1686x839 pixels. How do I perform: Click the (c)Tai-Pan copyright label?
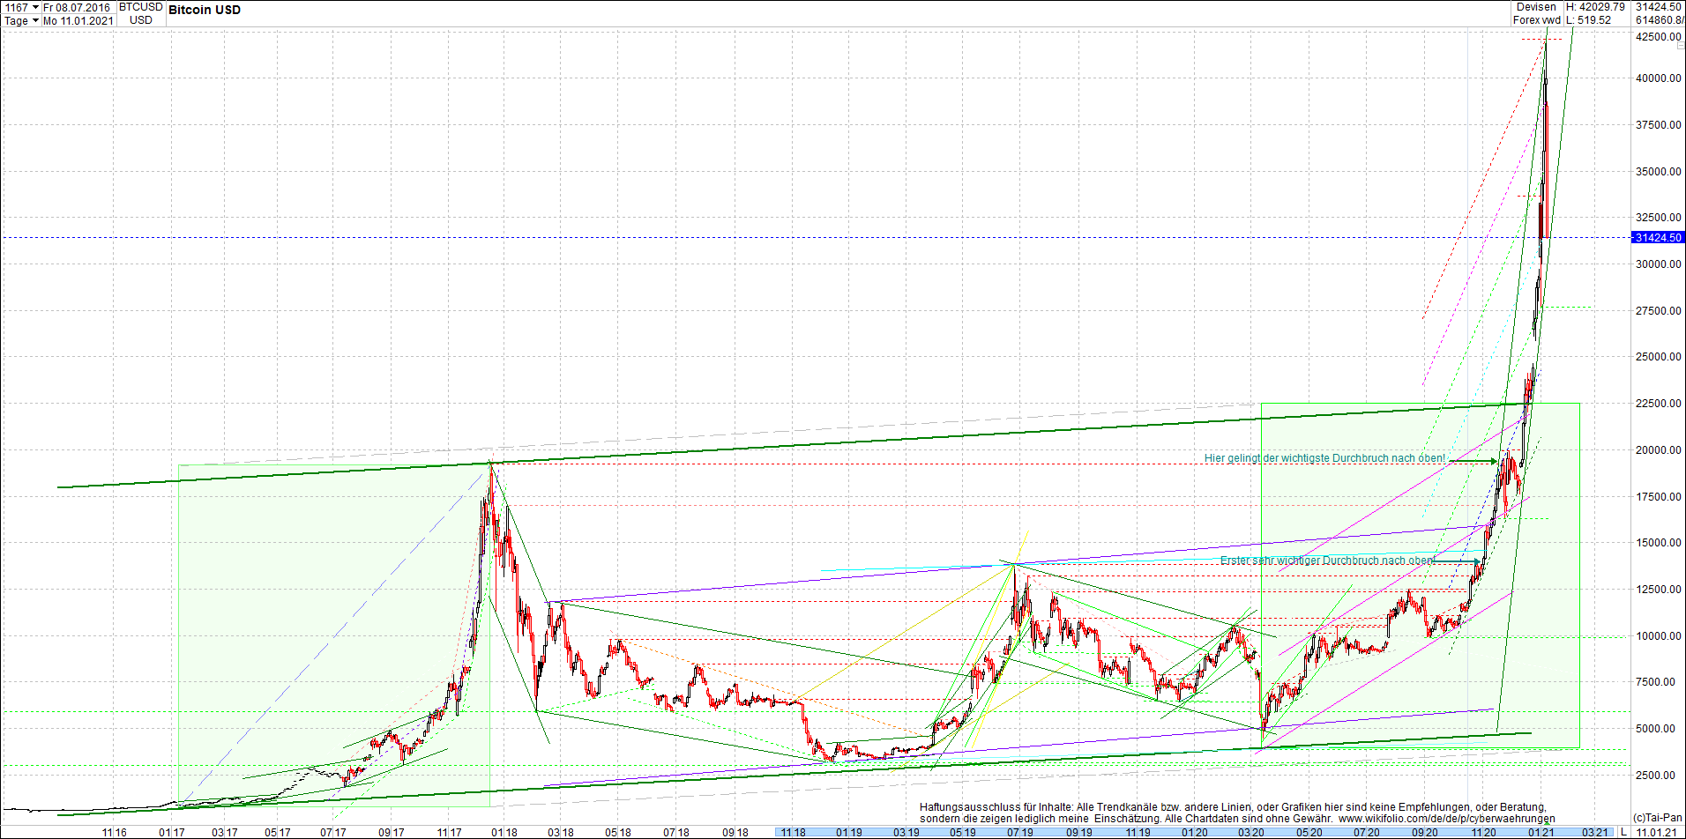(1658, 818)
